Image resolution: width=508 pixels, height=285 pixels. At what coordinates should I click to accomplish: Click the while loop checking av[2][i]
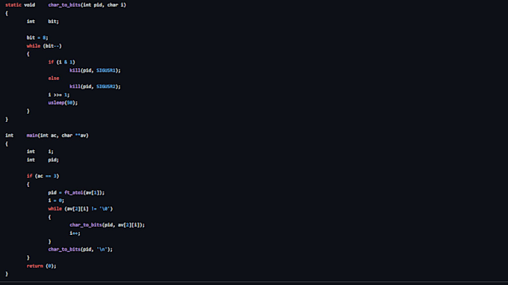tap(81, 209)
